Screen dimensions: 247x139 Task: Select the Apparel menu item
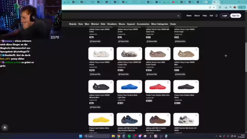(131, 24)
